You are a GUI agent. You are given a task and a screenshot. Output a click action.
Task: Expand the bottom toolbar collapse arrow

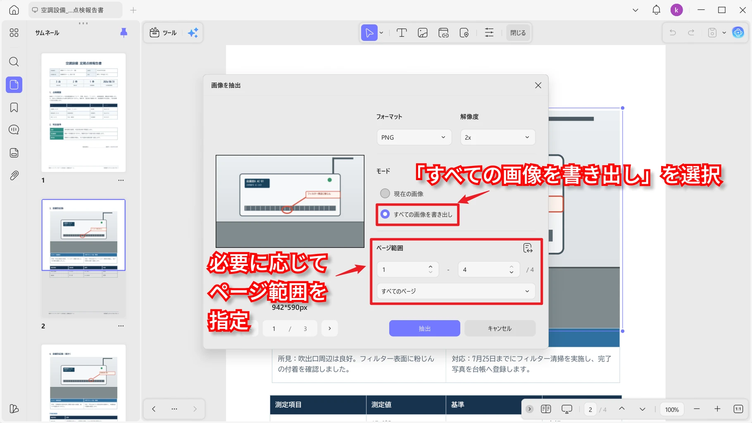pos(529,409)
